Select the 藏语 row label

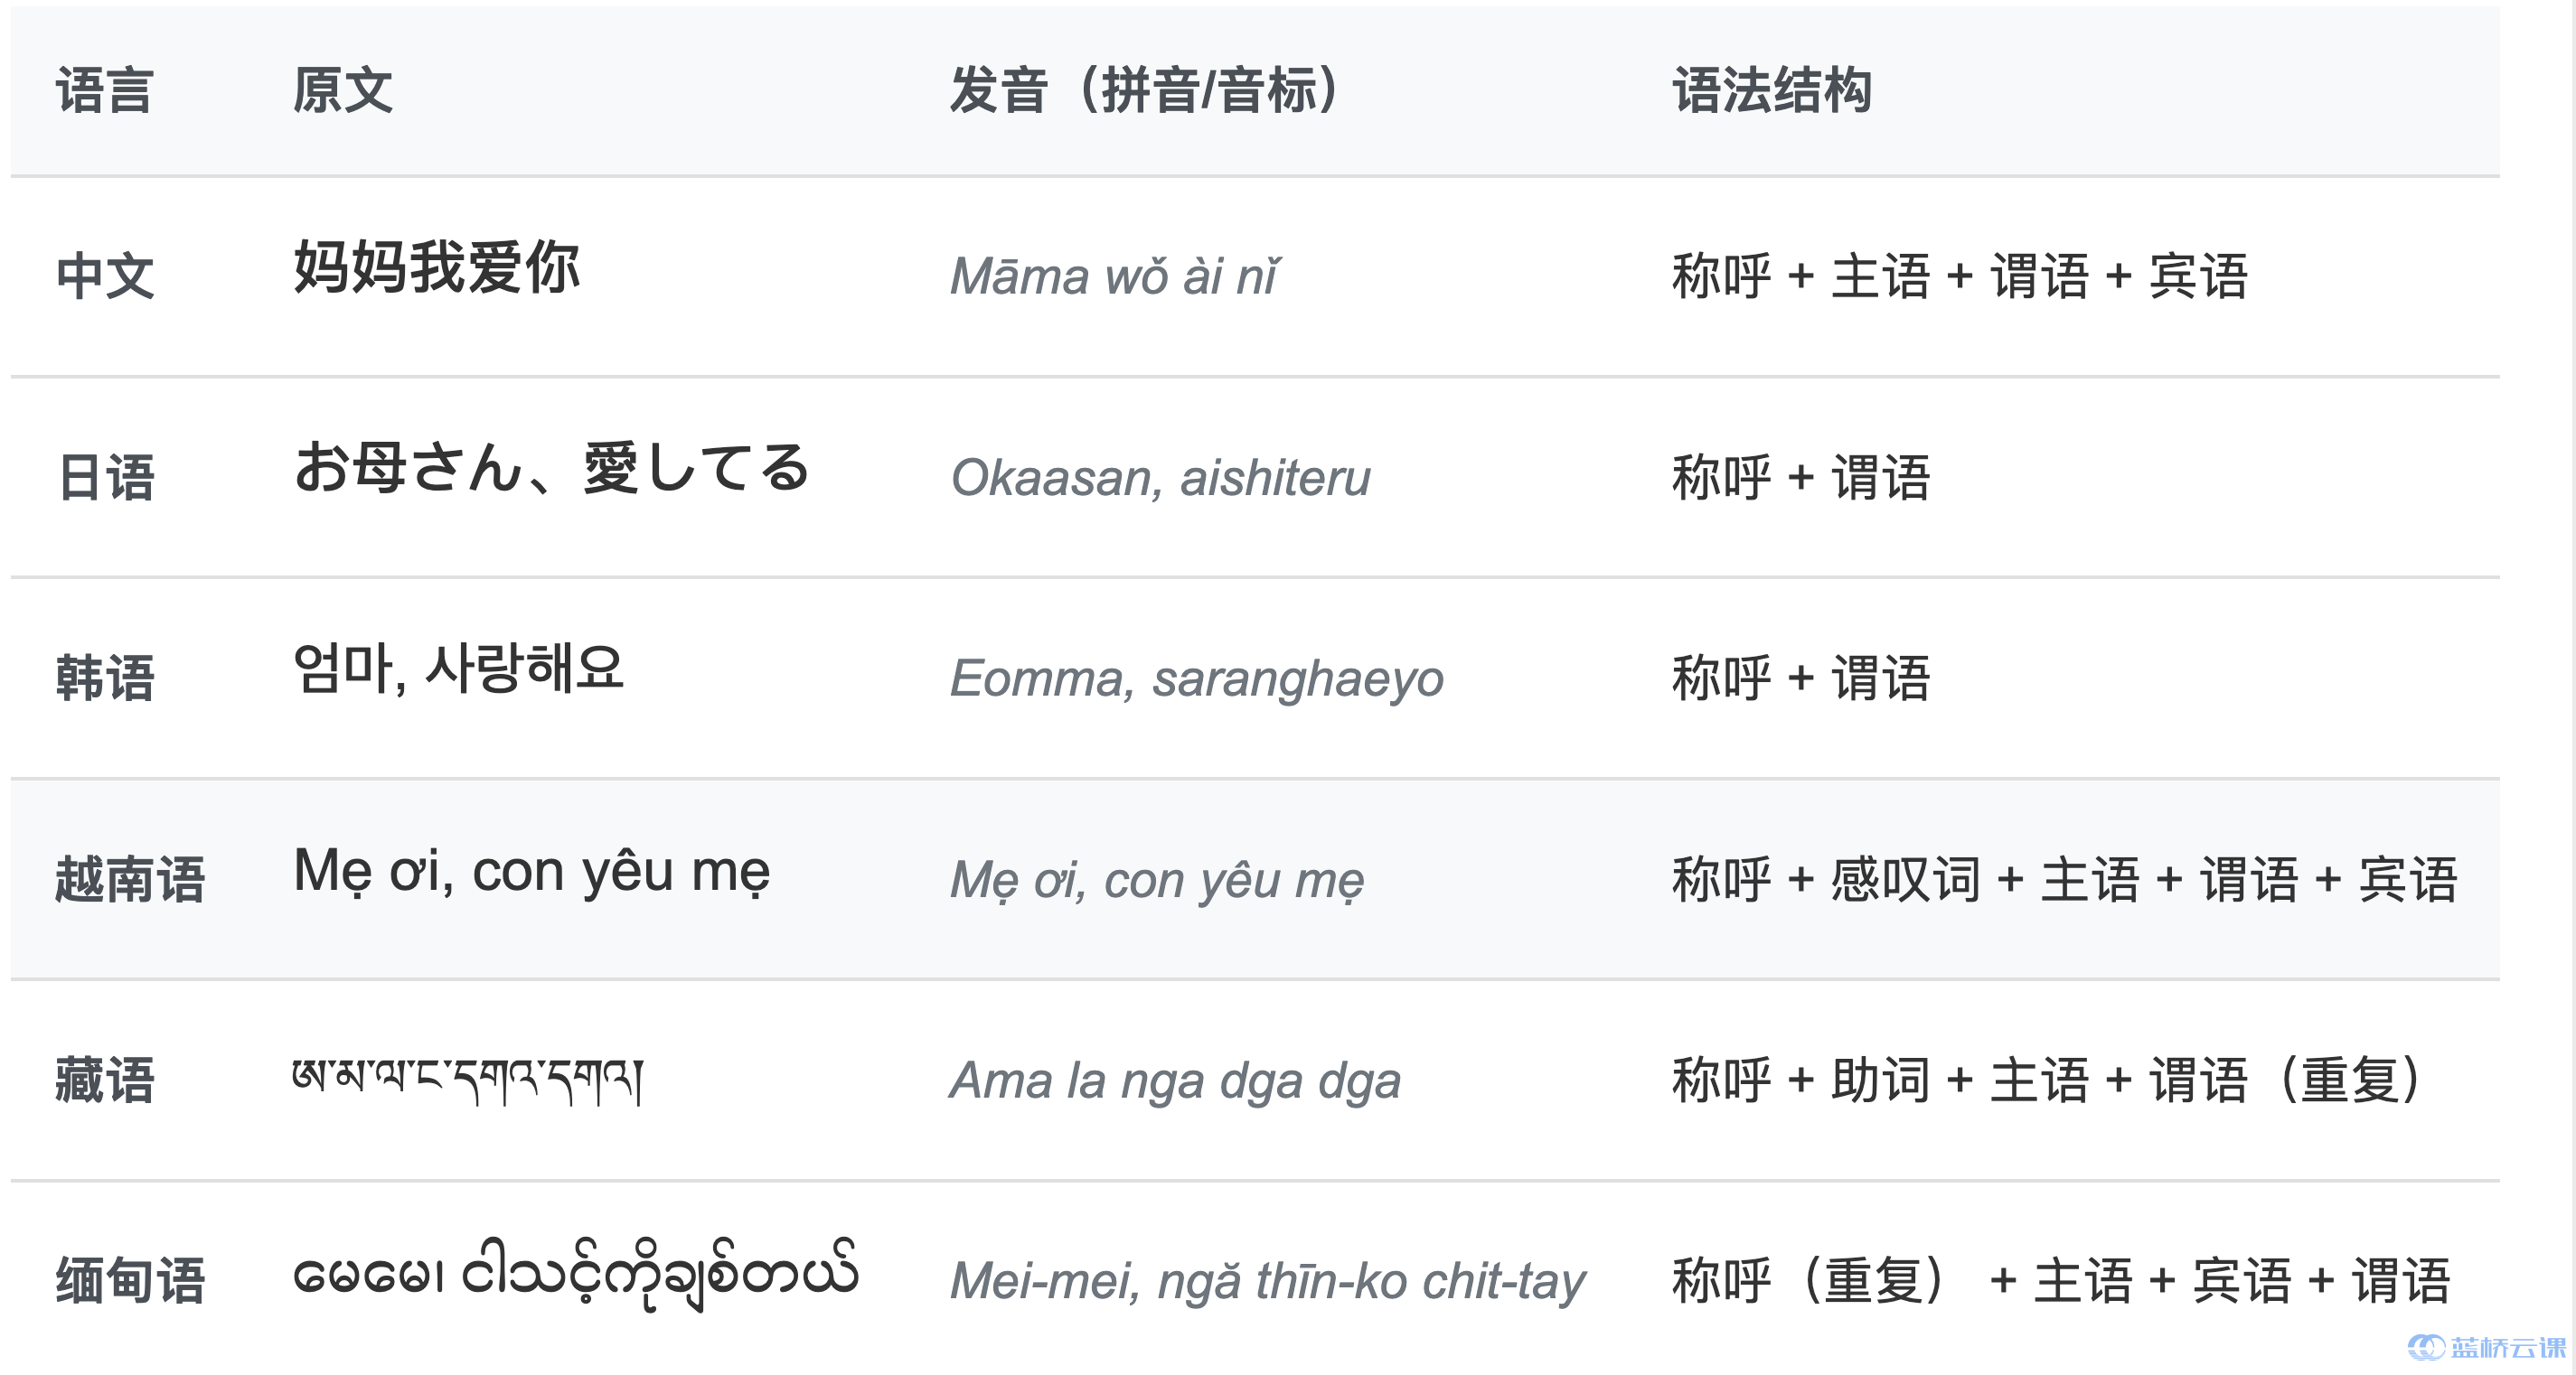point(105,1080)
